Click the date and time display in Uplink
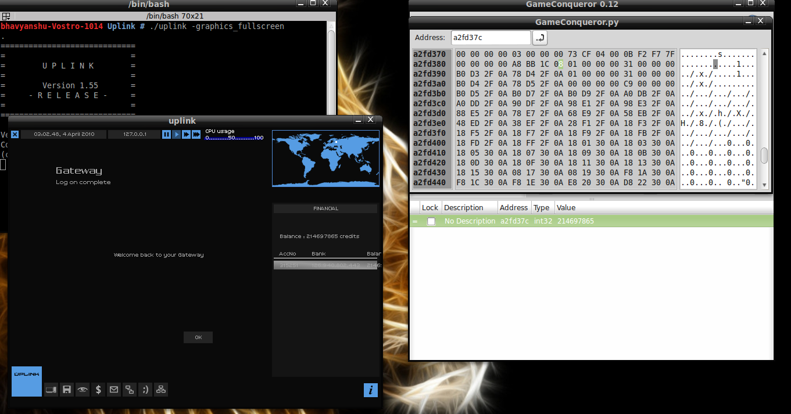This screenshot has height=414, width=791. [64, 134]
